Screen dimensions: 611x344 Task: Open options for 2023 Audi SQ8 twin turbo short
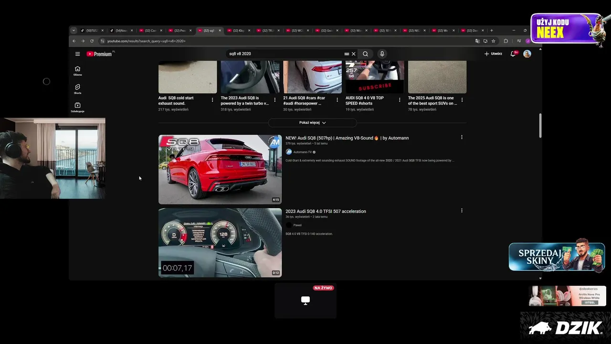click(274, 100)
